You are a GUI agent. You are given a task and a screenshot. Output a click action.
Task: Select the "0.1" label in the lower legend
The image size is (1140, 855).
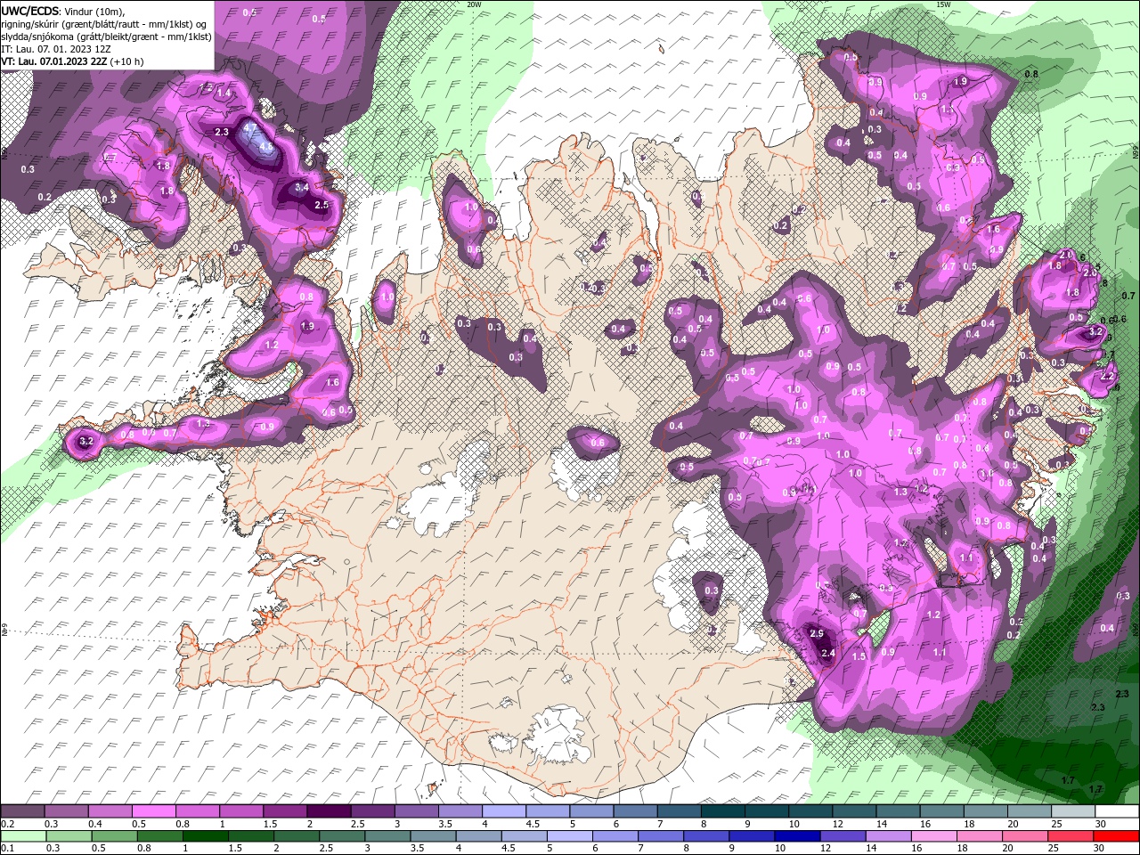coord(8,849)
